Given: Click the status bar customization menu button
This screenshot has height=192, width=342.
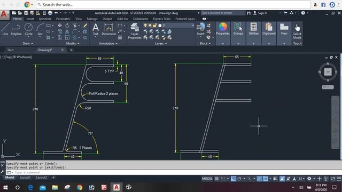Looking at the screenshot, I should tap(339, 179).
